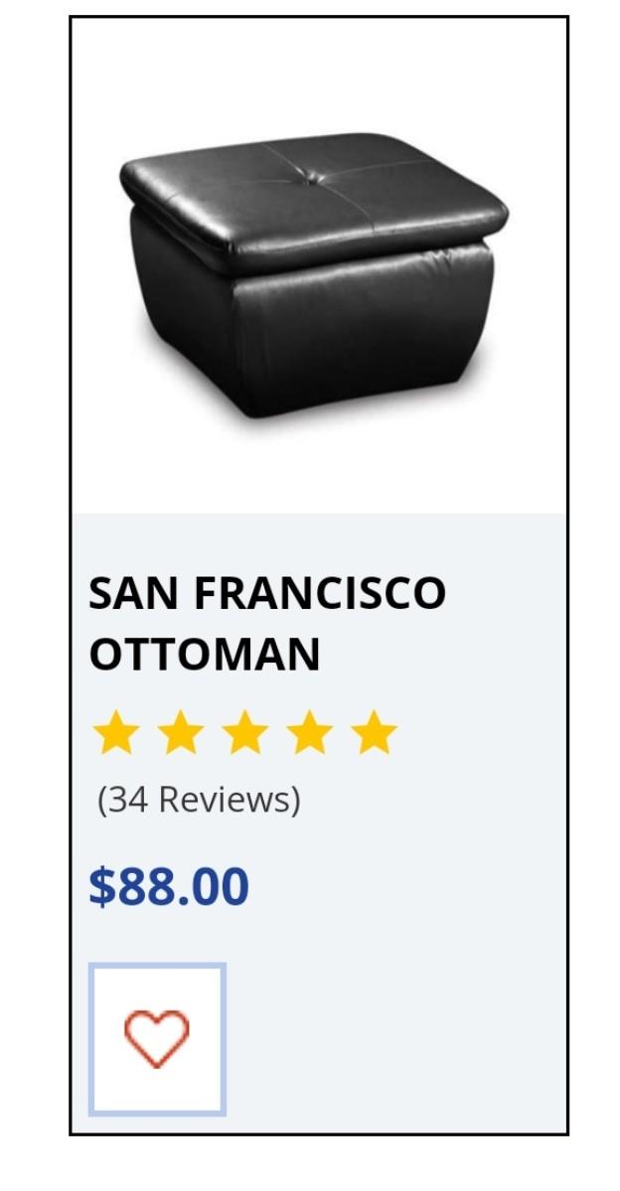Click the second yellow rating star
Viewport: 620px width, 1191px height.
[x=181, y=733]
